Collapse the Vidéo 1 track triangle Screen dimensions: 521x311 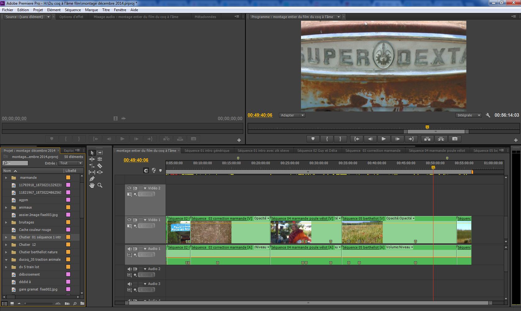pos(145,220)
